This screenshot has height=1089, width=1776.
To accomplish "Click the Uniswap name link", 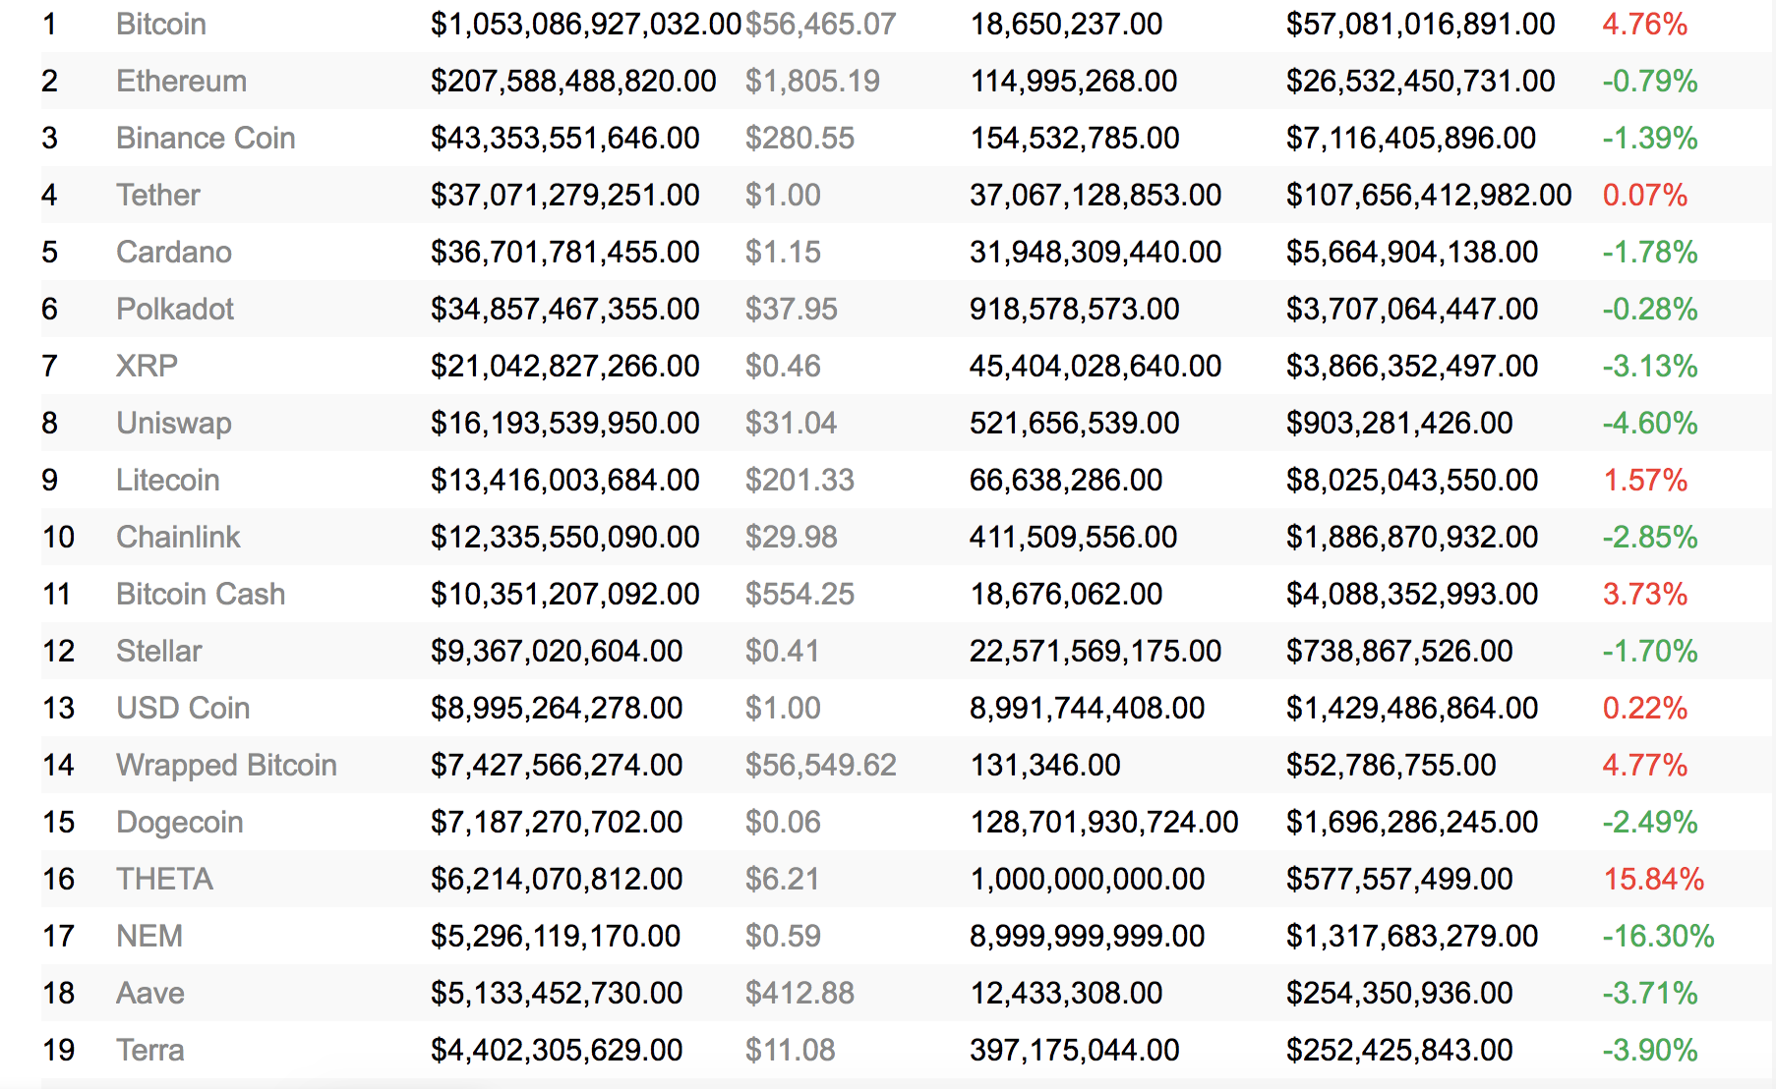I will tap(174, 423).
